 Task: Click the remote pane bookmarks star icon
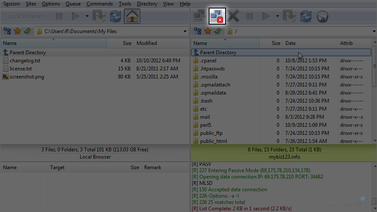coord(208,31)
